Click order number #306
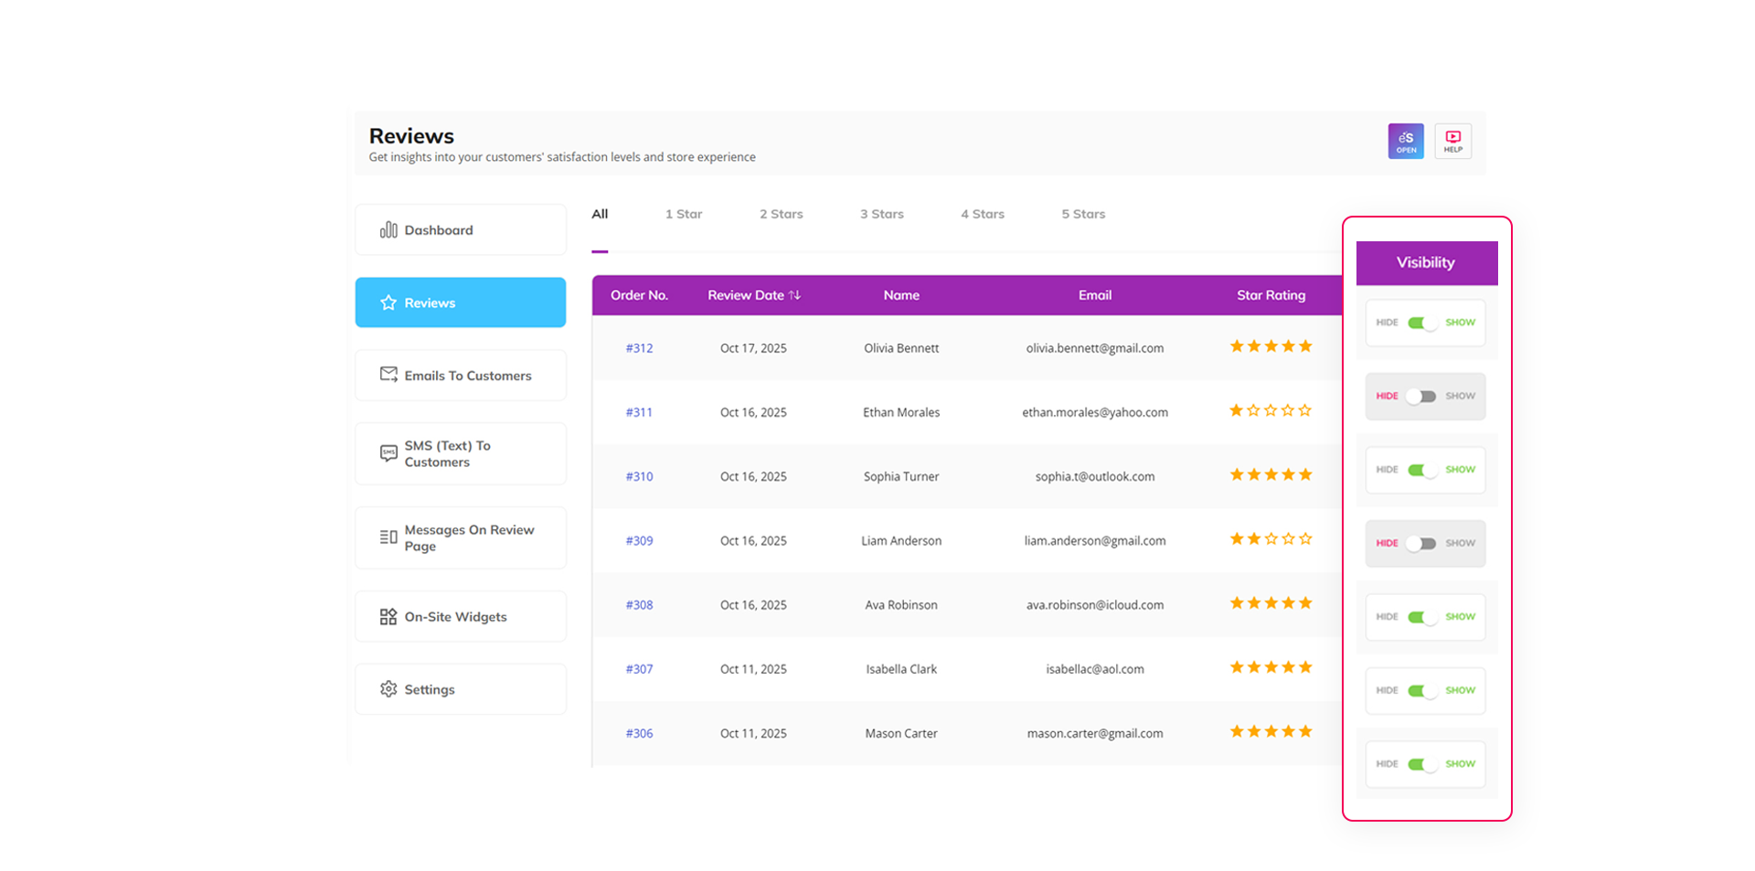The width and height of the screenshot is (1755, 871). (x=639, y=733)
